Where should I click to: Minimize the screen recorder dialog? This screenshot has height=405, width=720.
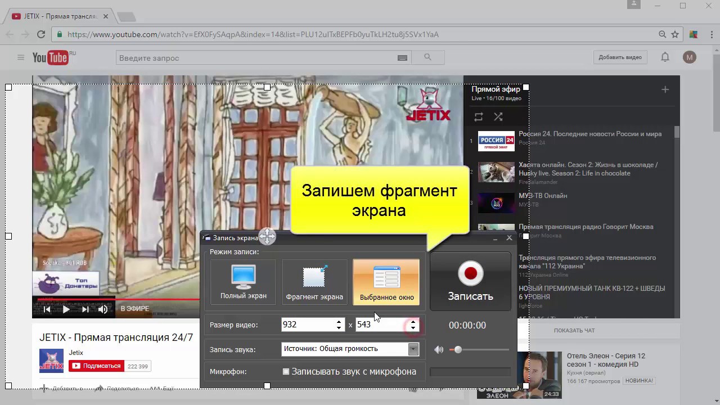pos(495,238)
